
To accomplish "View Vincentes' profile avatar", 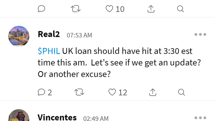I will [x=19, y=115].
